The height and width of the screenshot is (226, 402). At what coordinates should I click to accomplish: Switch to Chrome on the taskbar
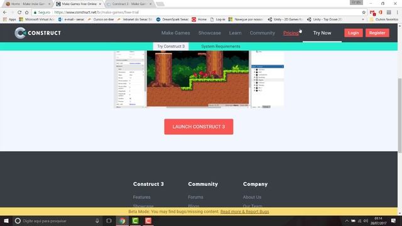tap(122, 221)
